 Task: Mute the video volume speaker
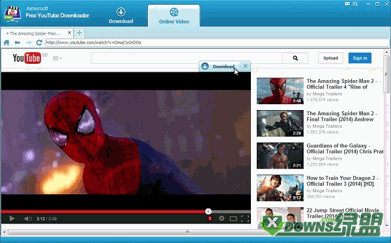click(27, 219)
